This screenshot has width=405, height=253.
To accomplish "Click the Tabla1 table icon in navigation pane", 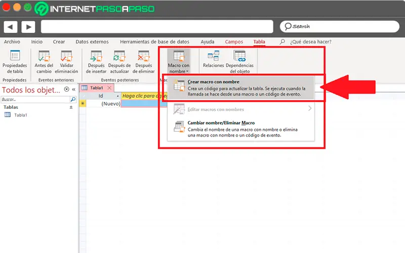I will tap(8, 115).
